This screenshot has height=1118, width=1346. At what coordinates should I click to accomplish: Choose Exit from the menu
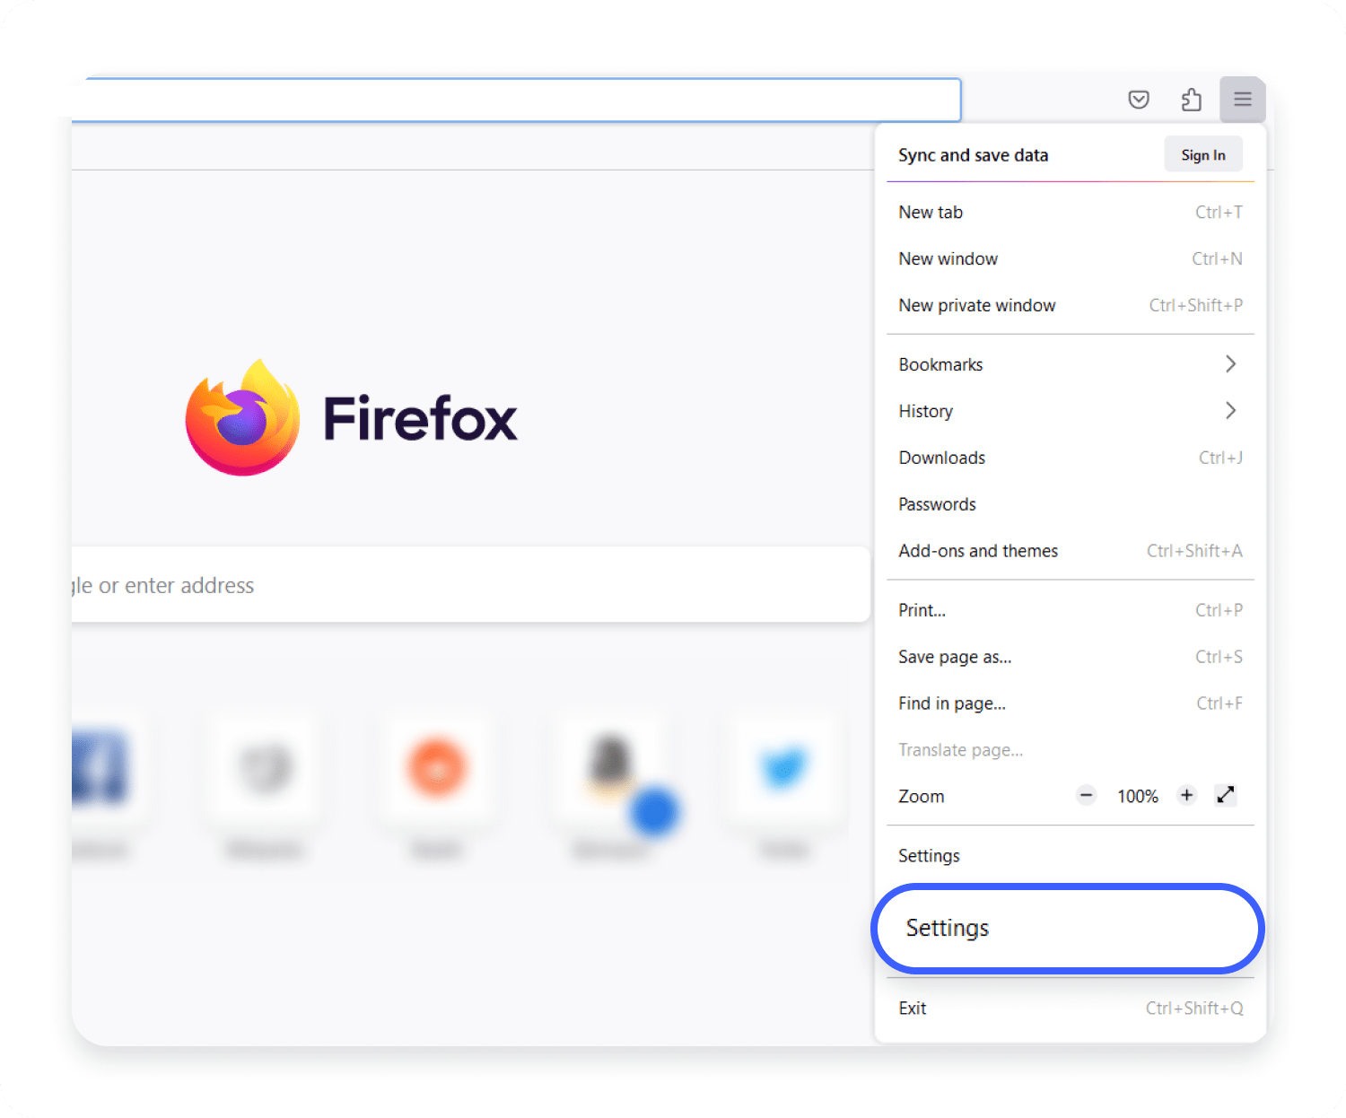[x=1071, y=1009]
